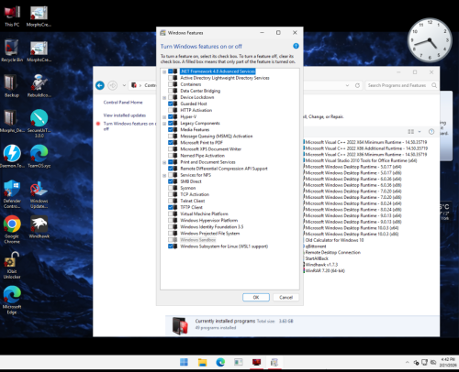Image resolution: width=459 pixels, height=372 pixels.
Task: Select the Remote Desktop Connection entry
Action: tap(333, 252)
